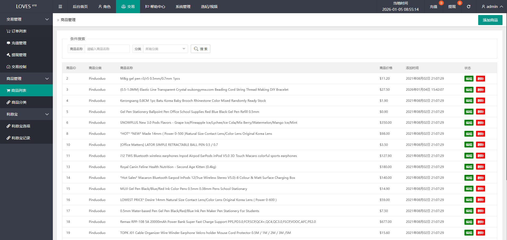
Task: Open 提现管理 with the hammer icon
Action: tap(17, 55)
